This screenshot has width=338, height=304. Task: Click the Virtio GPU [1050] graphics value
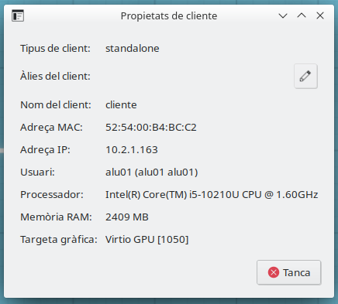point(147,240)
